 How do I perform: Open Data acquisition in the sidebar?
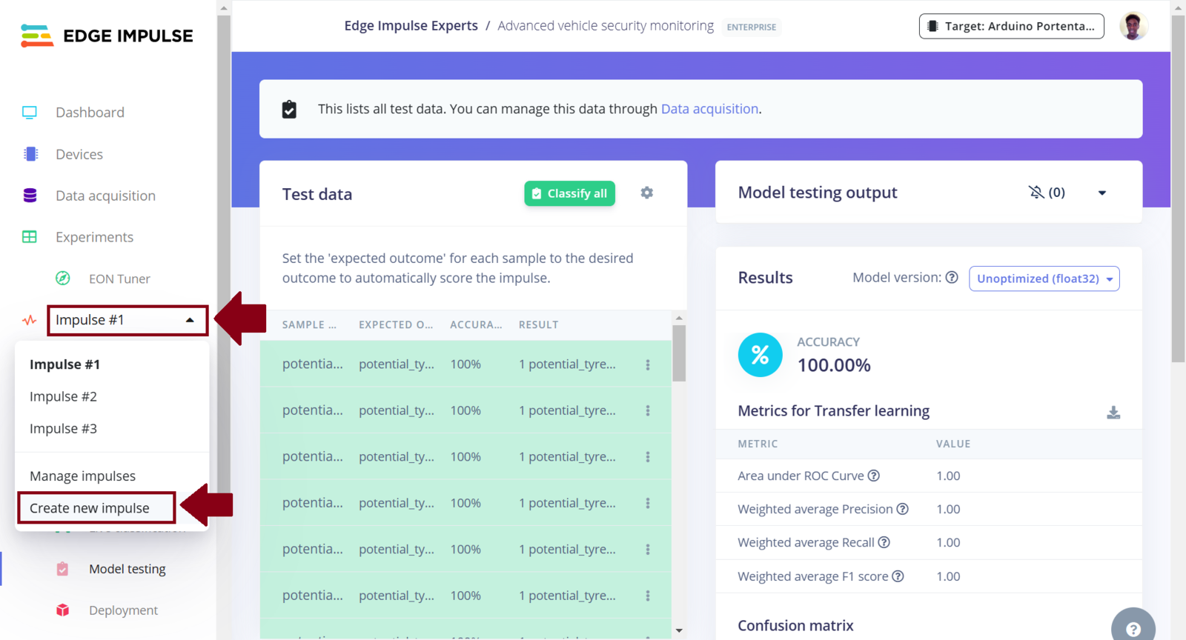[x=105, y=196]
